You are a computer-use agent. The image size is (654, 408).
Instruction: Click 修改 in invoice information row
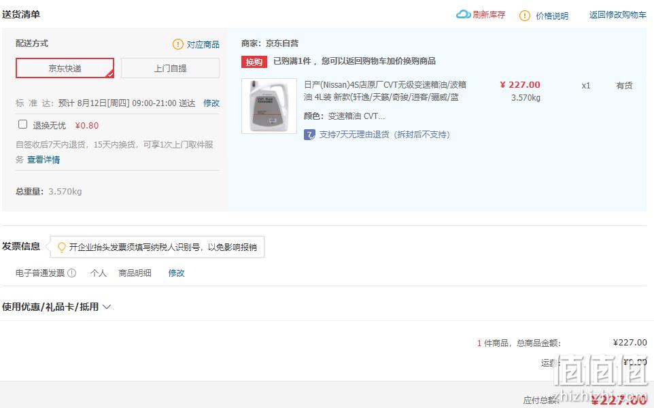tap(176, 273)
